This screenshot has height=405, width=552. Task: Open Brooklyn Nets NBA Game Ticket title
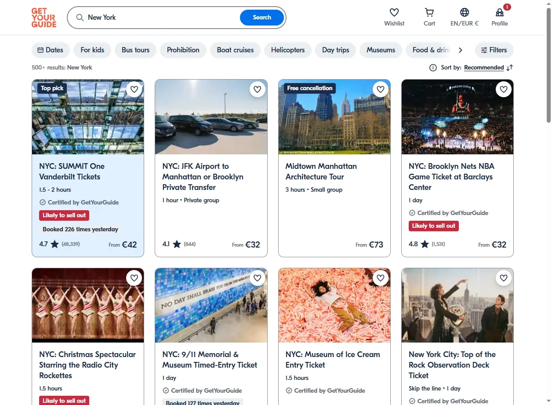[451, 177]
